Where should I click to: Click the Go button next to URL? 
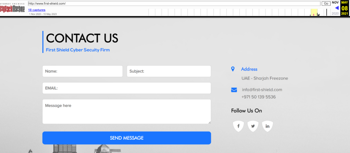(x=326, y=3)
